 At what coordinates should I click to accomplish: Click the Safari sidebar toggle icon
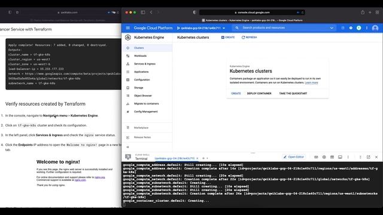tap(143, 12)
